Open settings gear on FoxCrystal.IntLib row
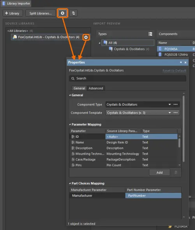Image resolution: width=195 pixels, height=230 pixels. (86, 37)
